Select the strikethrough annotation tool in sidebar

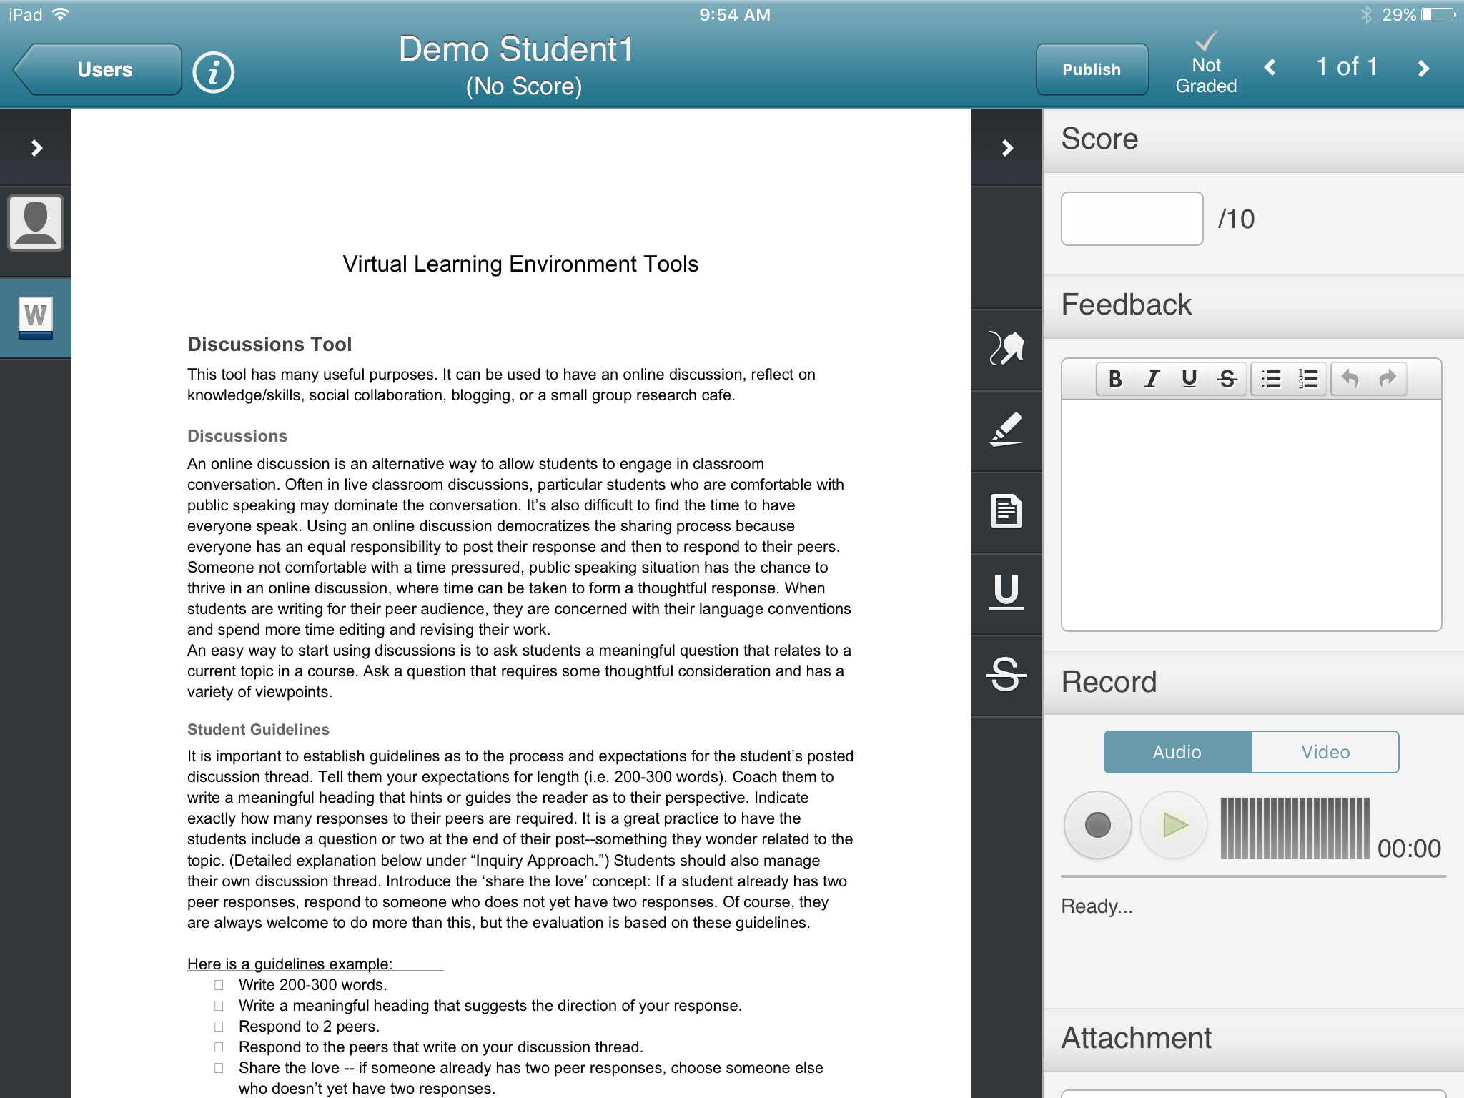pyautogui.click(x=1006, y=675)
